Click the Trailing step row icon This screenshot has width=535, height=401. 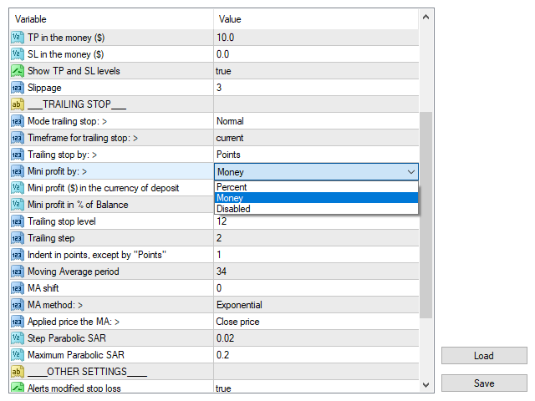tap(18, 238)
